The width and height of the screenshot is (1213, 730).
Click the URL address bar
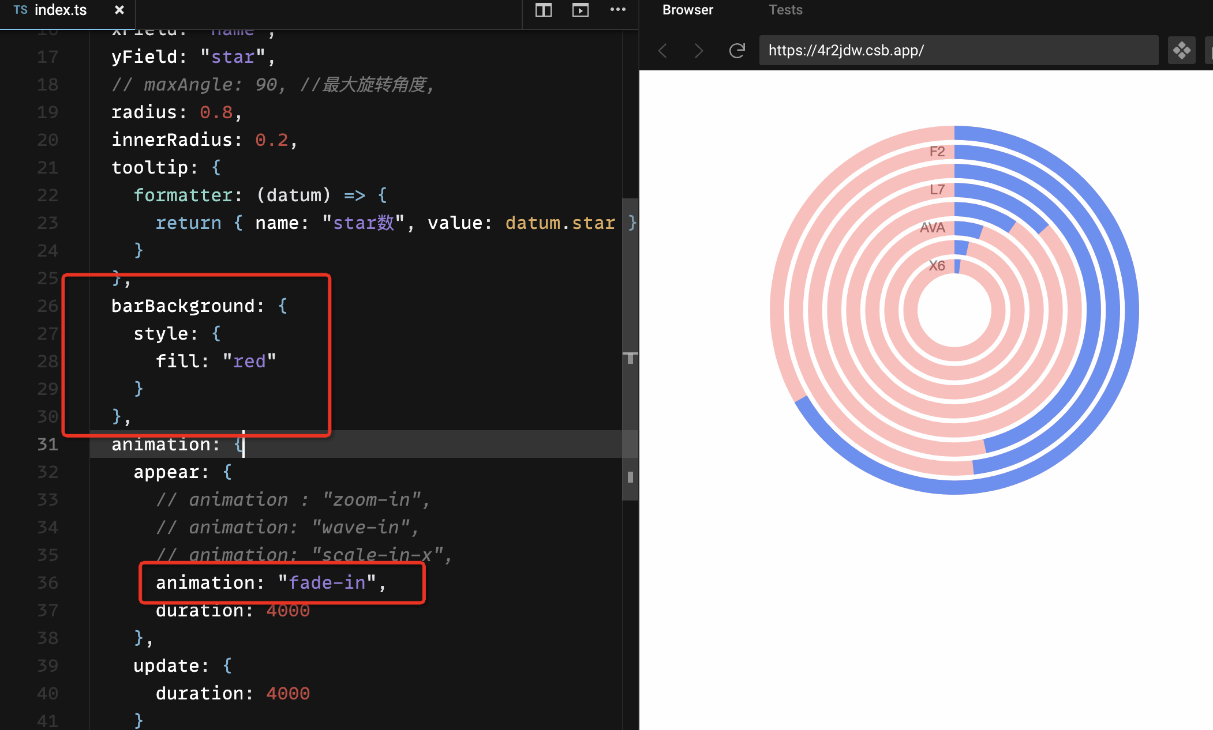958,51
